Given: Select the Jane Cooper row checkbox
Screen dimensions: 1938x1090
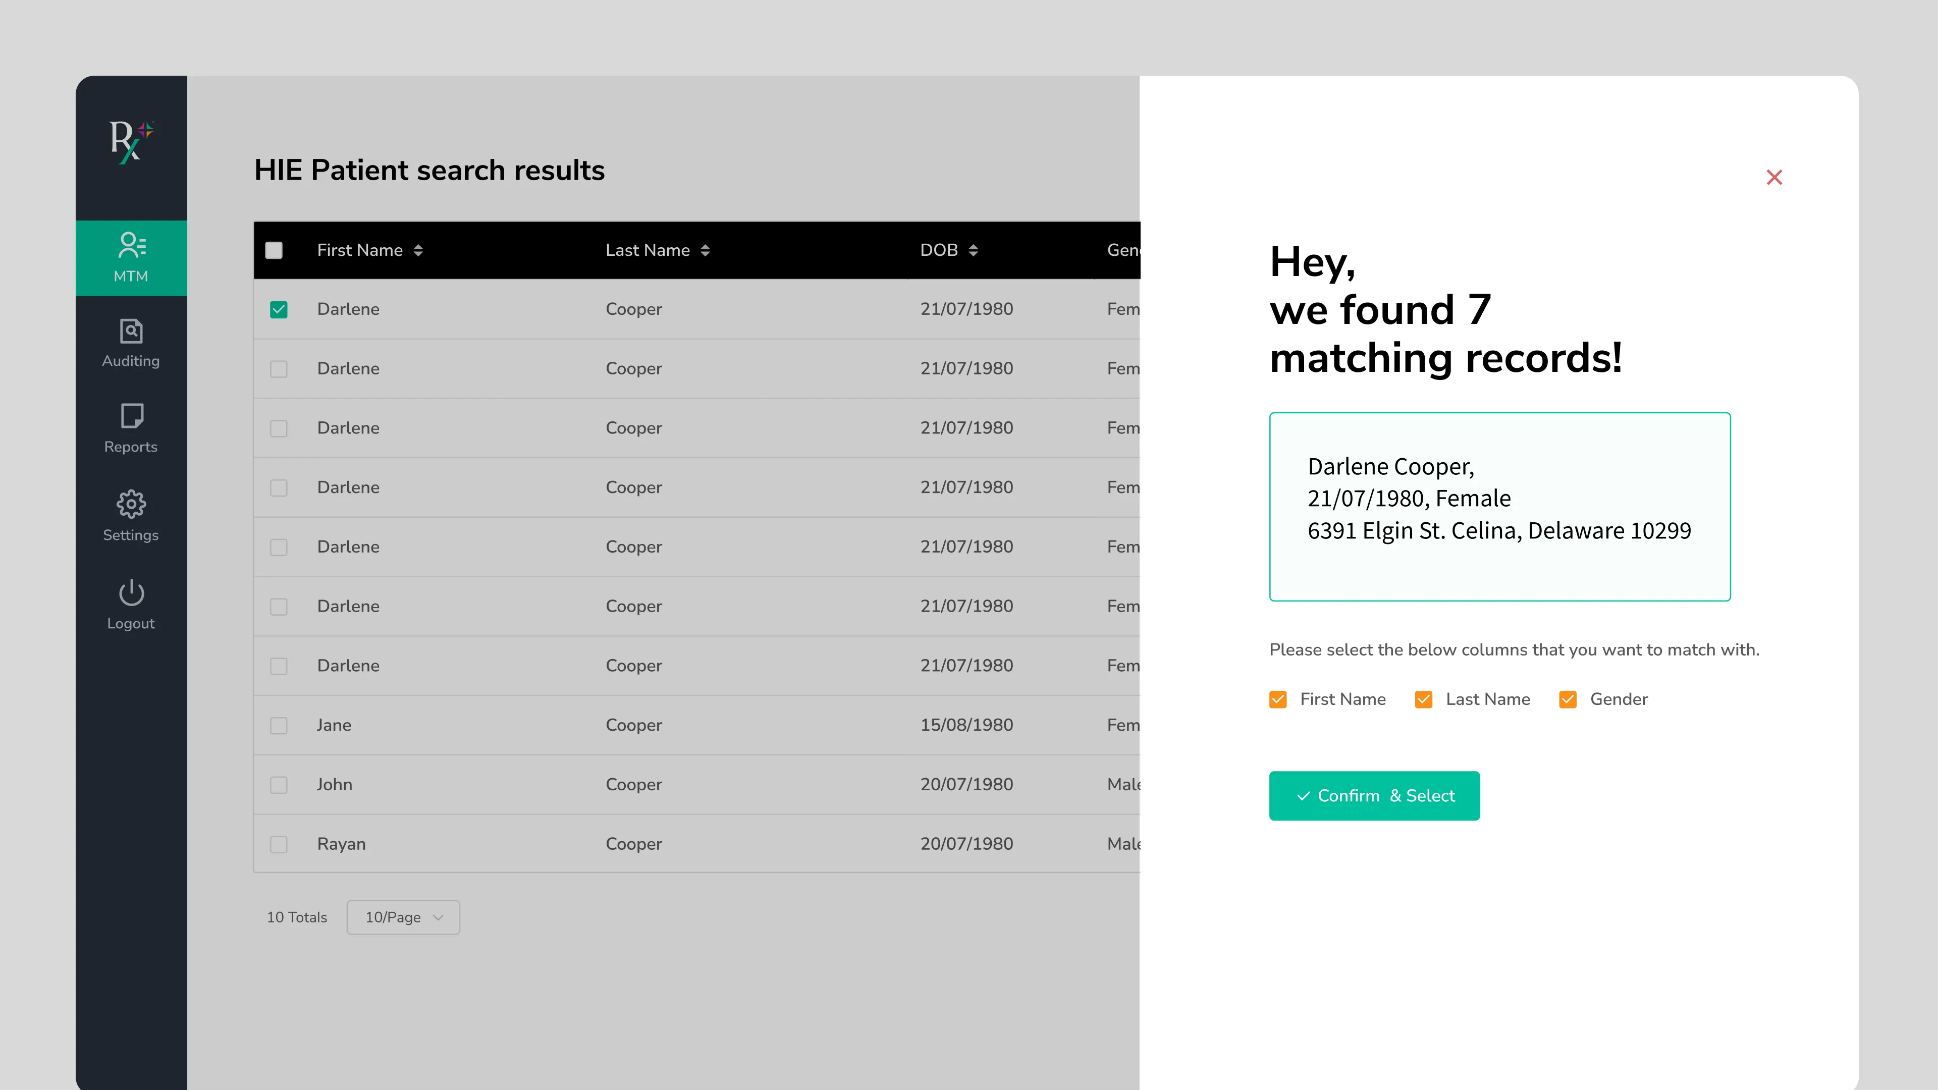Looking at the screenshot, I should point(279,726).
